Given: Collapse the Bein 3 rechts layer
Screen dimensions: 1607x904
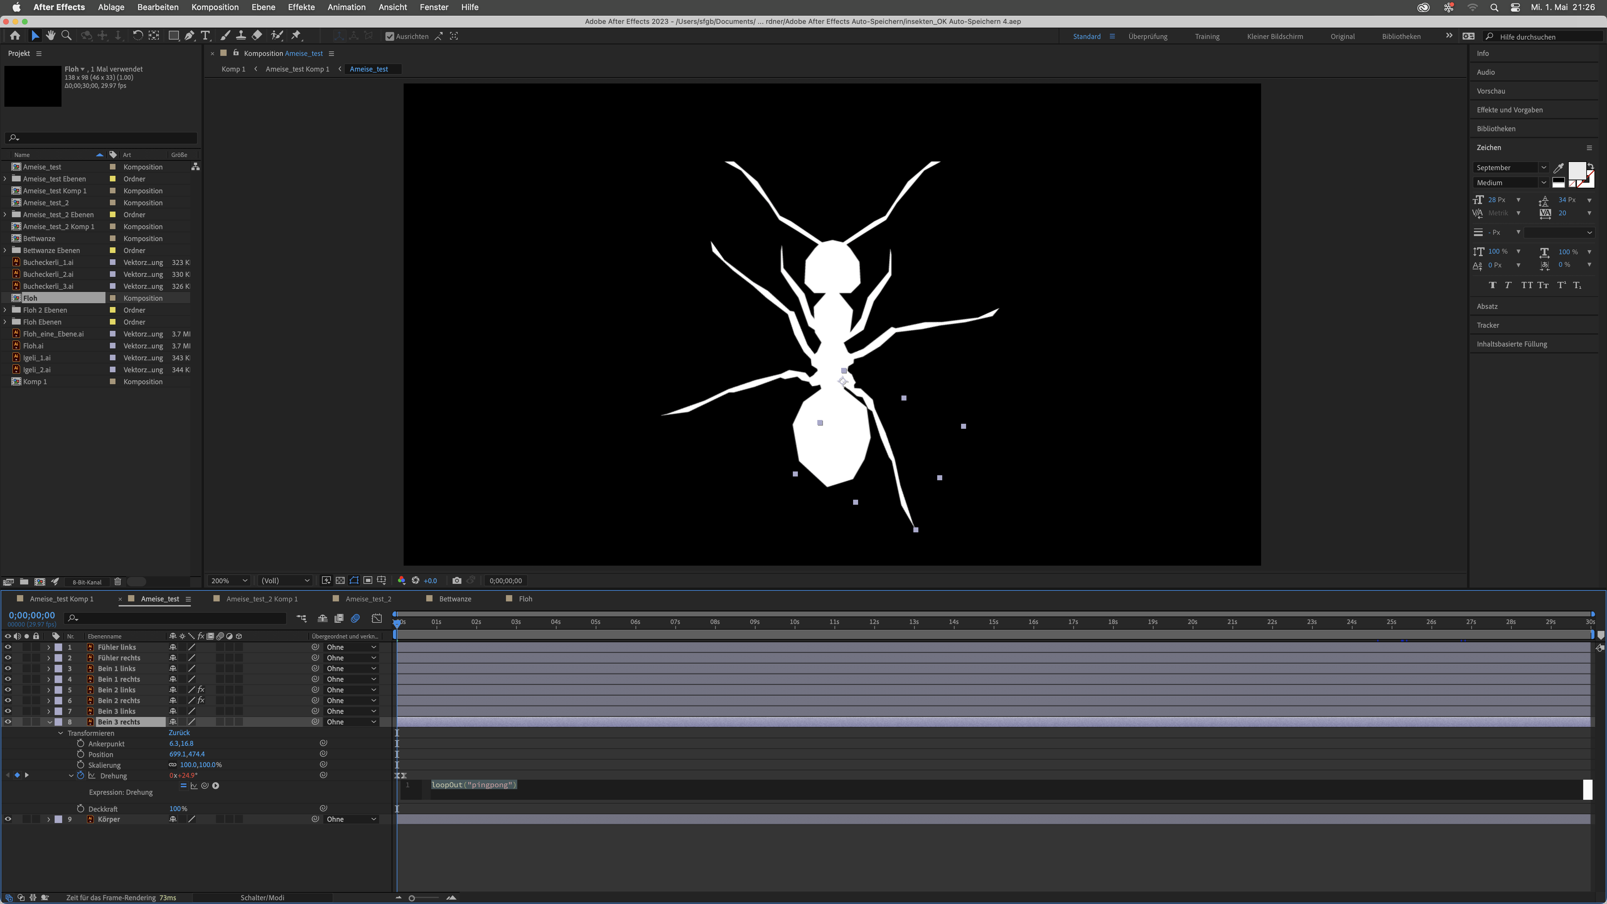Looking at the screenshot, I should [49, 722].
